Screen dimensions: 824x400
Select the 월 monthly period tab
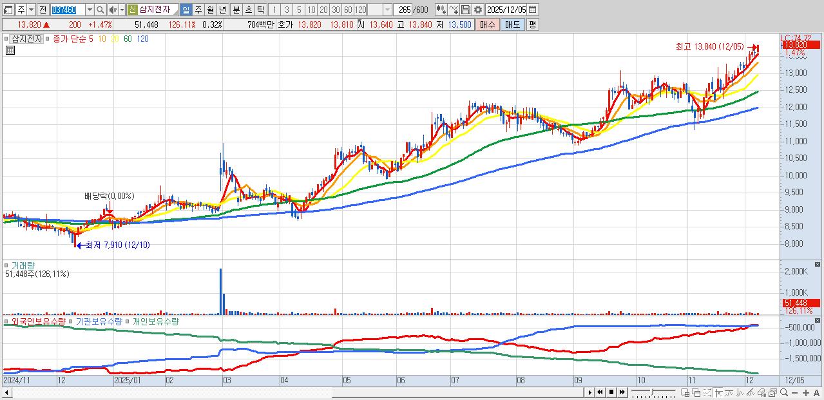(x=210, y=10)
